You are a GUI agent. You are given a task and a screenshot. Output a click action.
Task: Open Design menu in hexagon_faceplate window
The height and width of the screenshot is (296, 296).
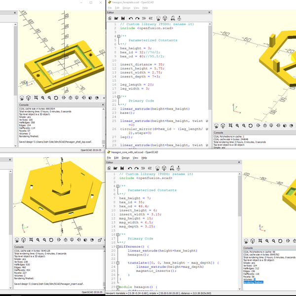tap(126, 8)
